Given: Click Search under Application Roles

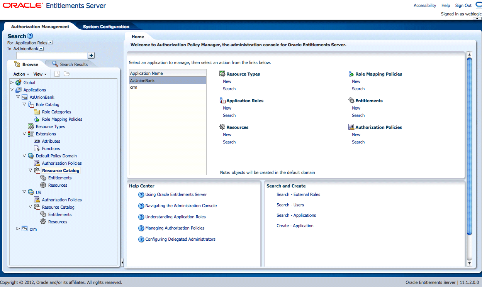Looking at the screenshot, I should tap(229, 115).
